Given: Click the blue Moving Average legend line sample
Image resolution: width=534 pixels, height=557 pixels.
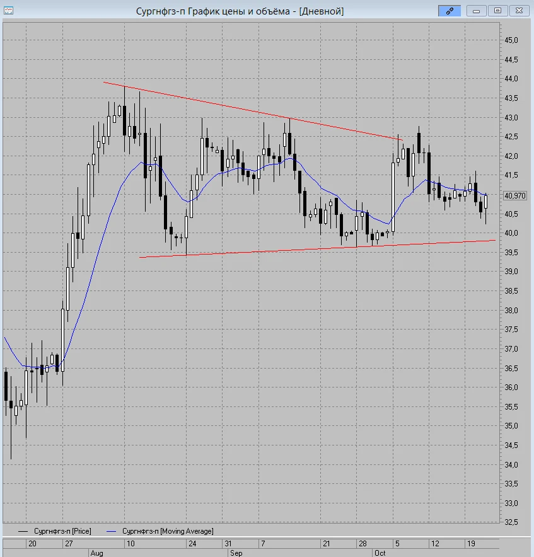Looking at the screenshot, I should coord(112,531).
